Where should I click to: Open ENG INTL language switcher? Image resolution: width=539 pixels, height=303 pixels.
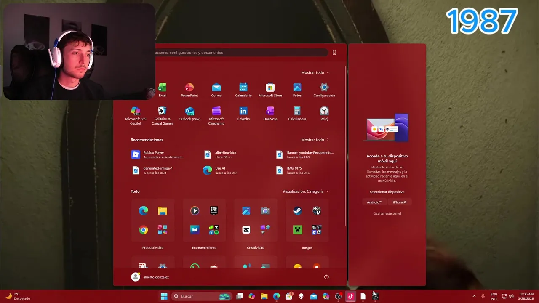(x=494, y=296)
